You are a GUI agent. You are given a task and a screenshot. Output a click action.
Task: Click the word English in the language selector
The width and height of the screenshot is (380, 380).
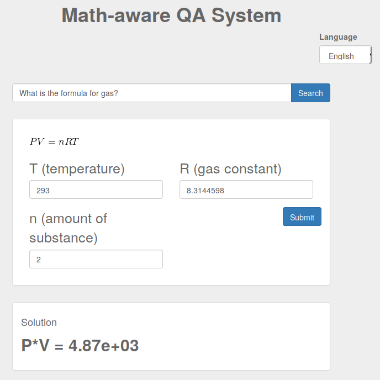click(341, 56)
